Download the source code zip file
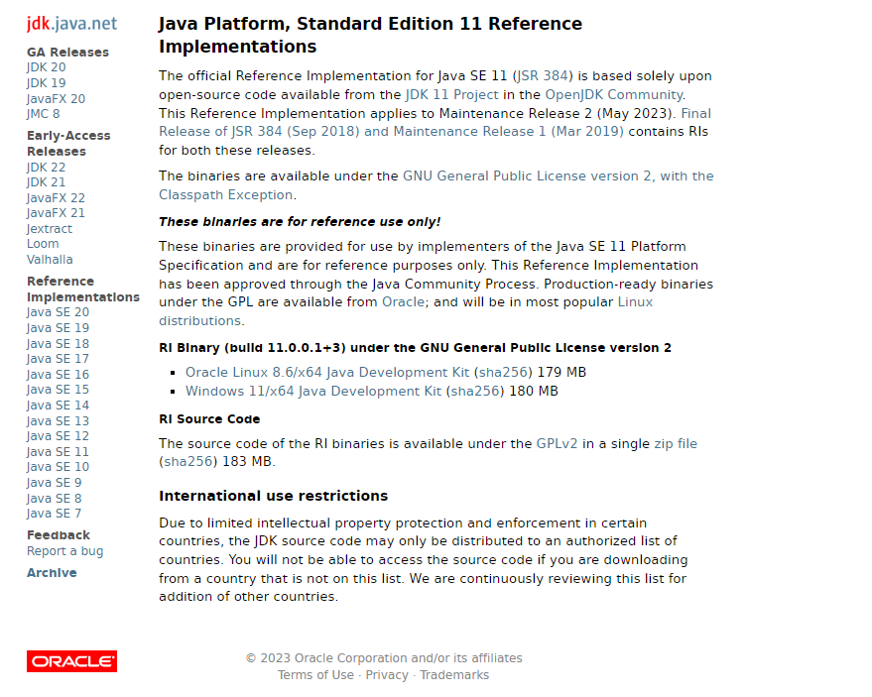The width and height of the screenshot is (872, 697). (x=676, y=443)
